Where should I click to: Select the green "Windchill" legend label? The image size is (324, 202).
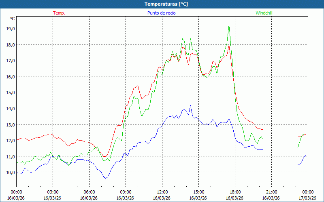point(264,13)
